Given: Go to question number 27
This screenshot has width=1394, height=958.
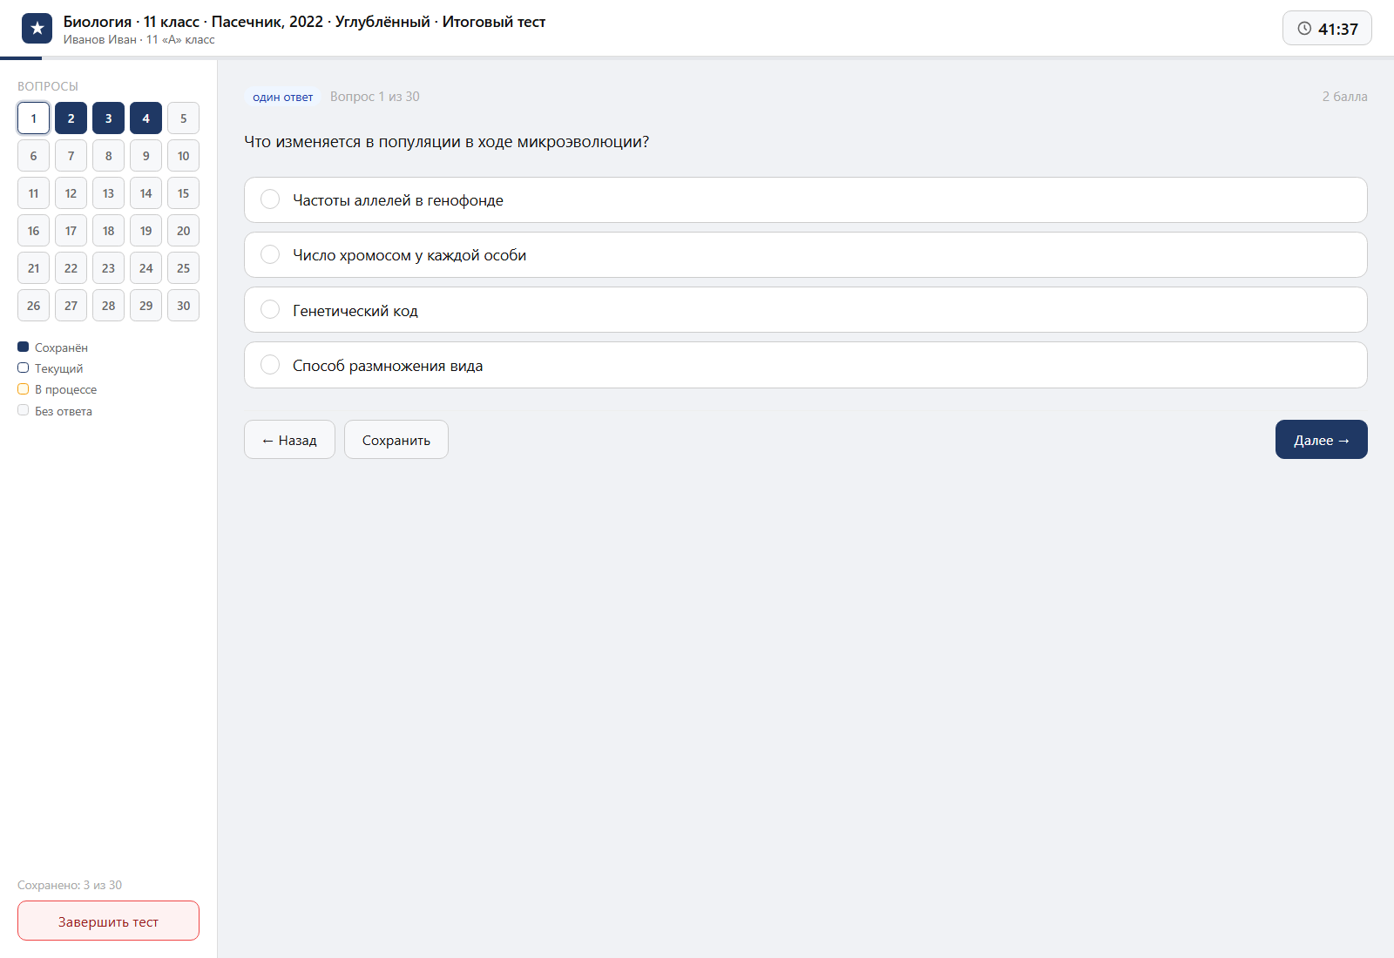Looking at the screenshot, I should pyautogui.click(x=71, y=306).
